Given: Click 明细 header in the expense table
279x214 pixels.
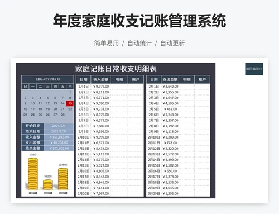Looking at the screenshot, I should [x=186, y=79].
